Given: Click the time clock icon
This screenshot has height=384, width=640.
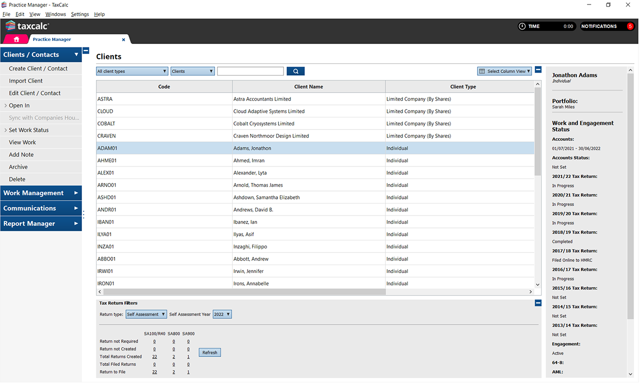Looking at the screenshot, I should [522, 26].
